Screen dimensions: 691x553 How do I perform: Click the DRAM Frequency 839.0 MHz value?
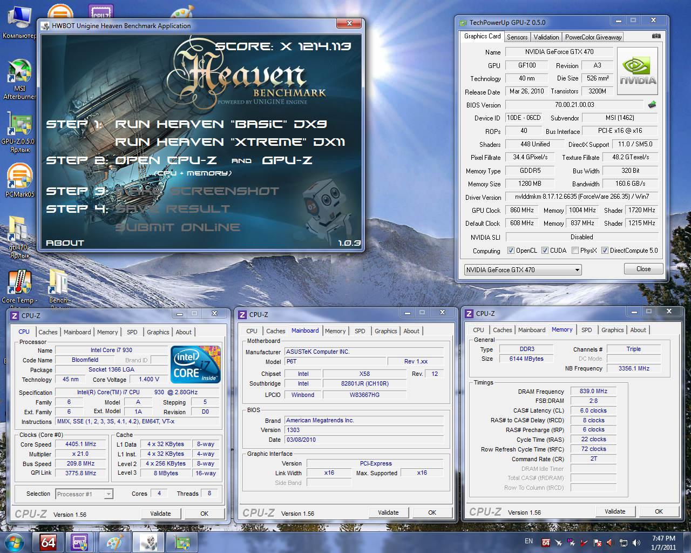(593, 391)
